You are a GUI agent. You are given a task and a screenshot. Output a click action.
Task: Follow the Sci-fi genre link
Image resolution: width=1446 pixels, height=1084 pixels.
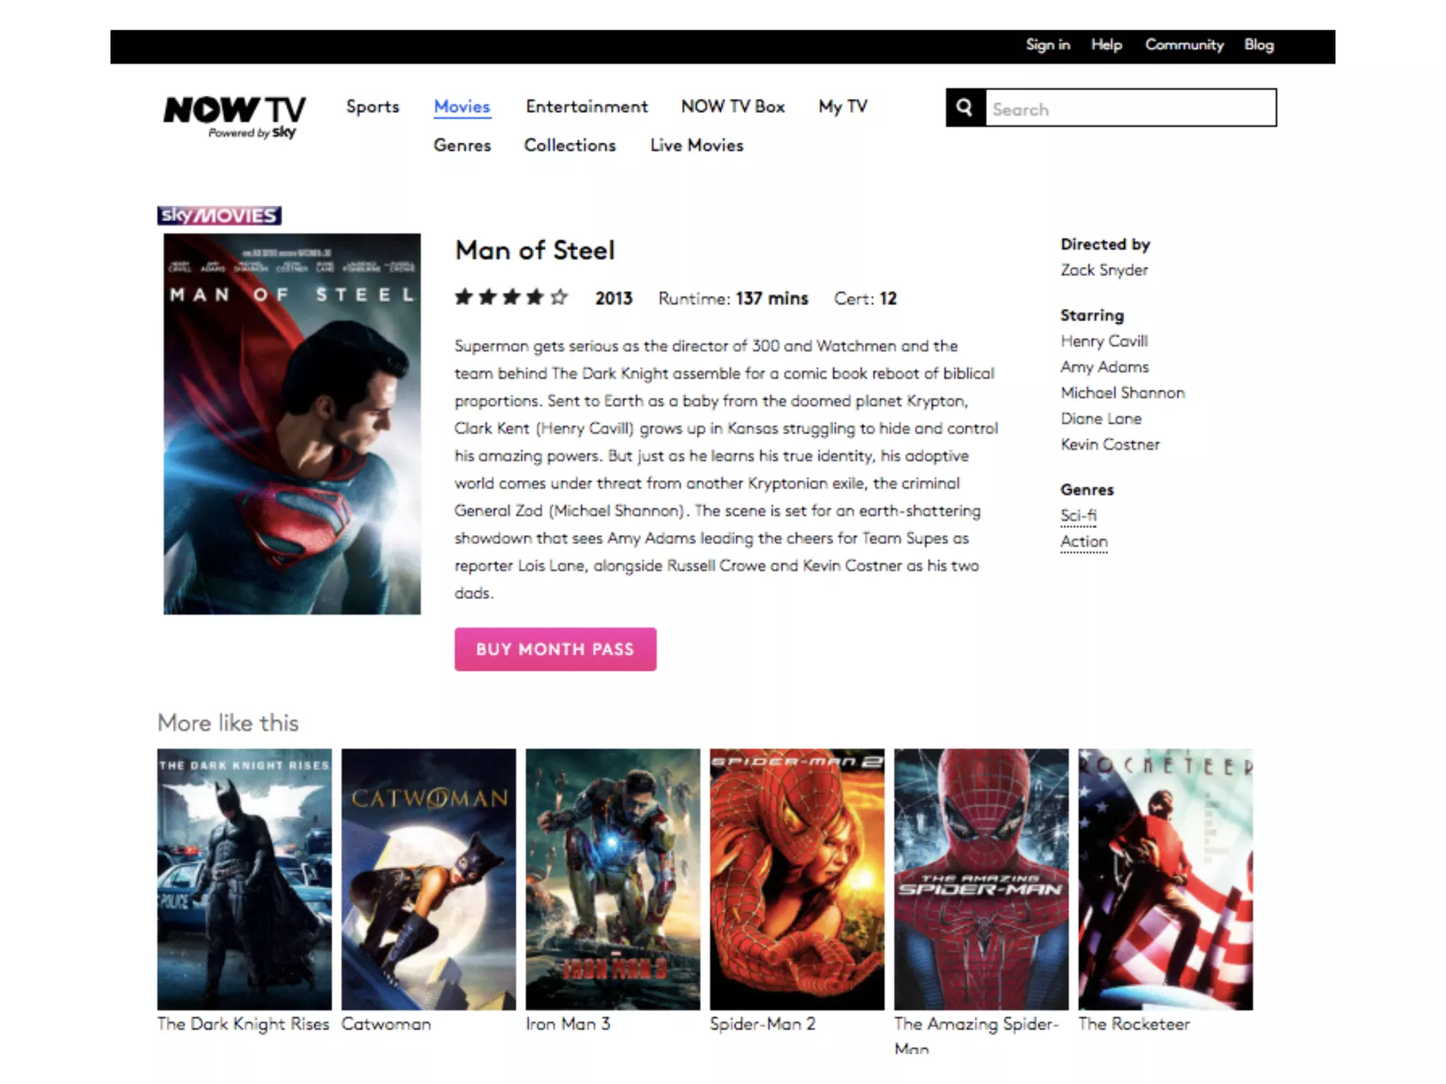[x=1078, y=516]
